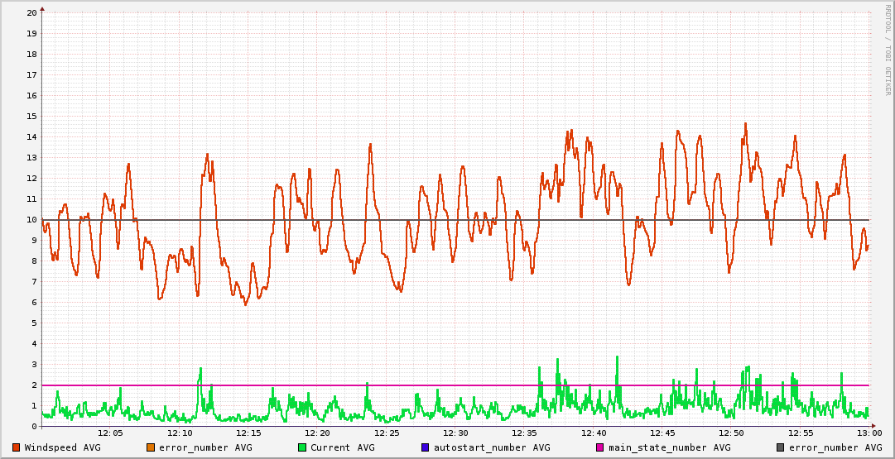This screenshot has width=895, height=459.
Task: Click the 12:05 time axis label
Action: [x=110, y=433]
